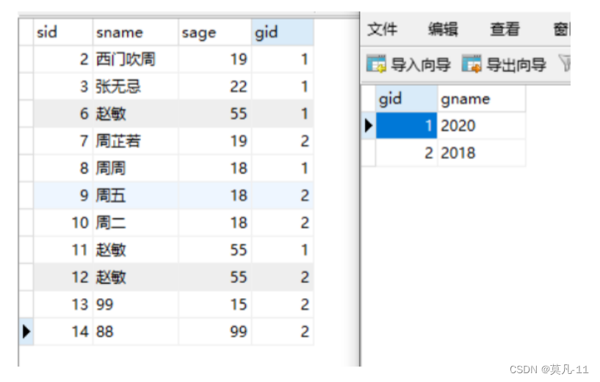Click the sname cell 99
This screenshot has width=600, height=382.
(x=135, y=304)
